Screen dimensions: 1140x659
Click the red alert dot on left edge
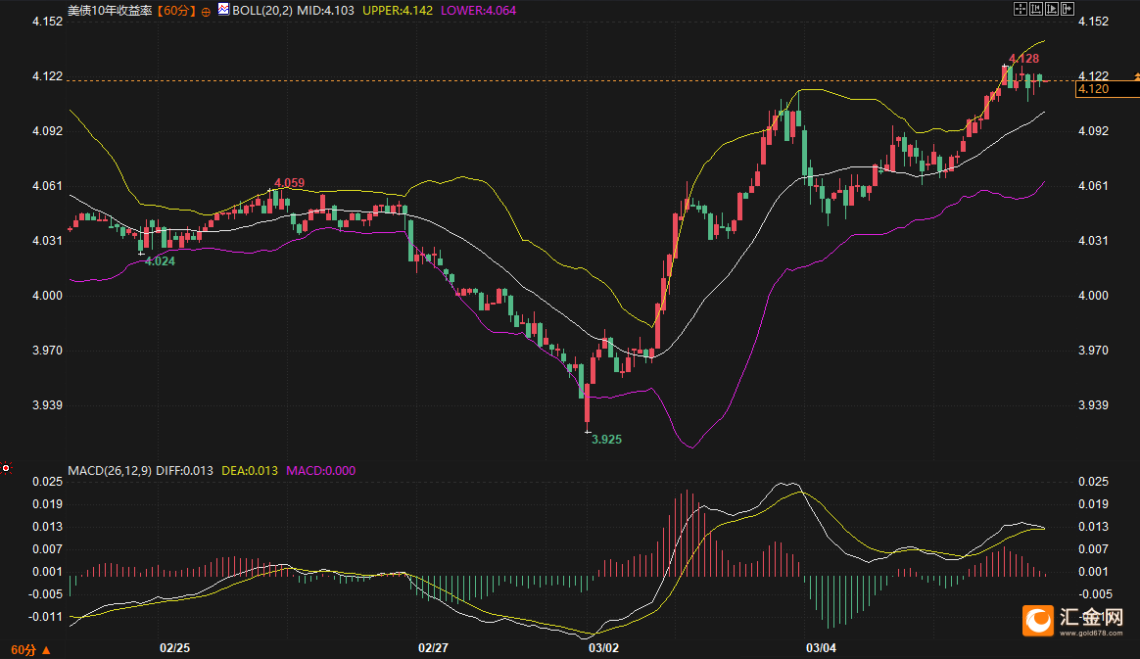6,469
